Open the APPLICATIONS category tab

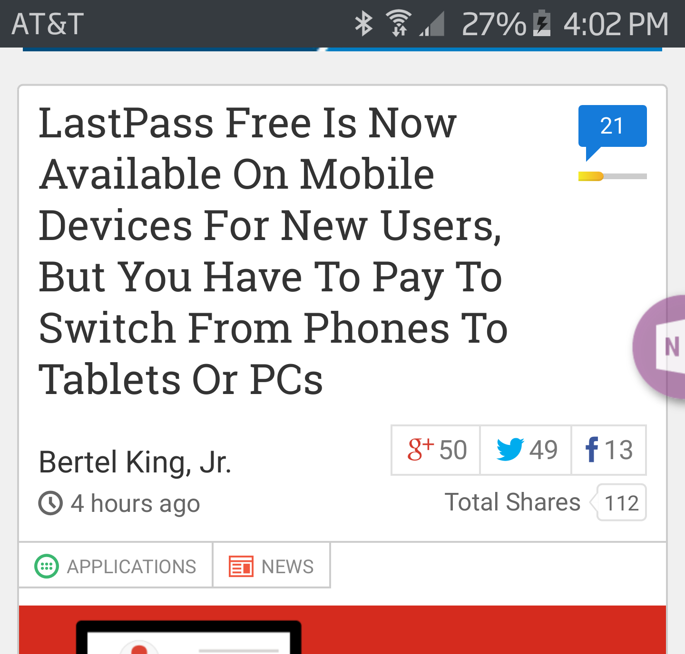tap(116, 566)
